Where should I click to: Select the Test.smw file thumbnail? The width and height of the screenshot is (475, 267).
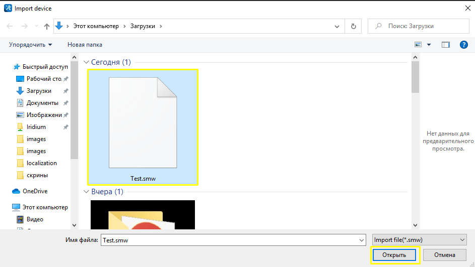[143, 123]
